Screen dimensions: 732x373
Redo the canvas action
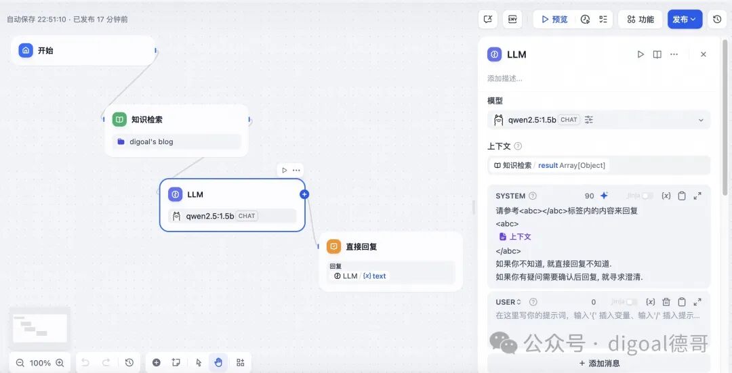coord(106,362)
